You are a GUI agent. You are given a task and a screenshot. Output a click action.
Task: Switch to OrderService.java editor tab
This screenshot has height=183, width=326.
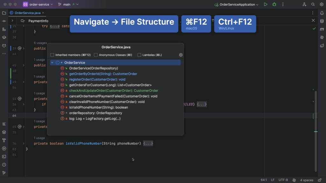pos(27,13)
